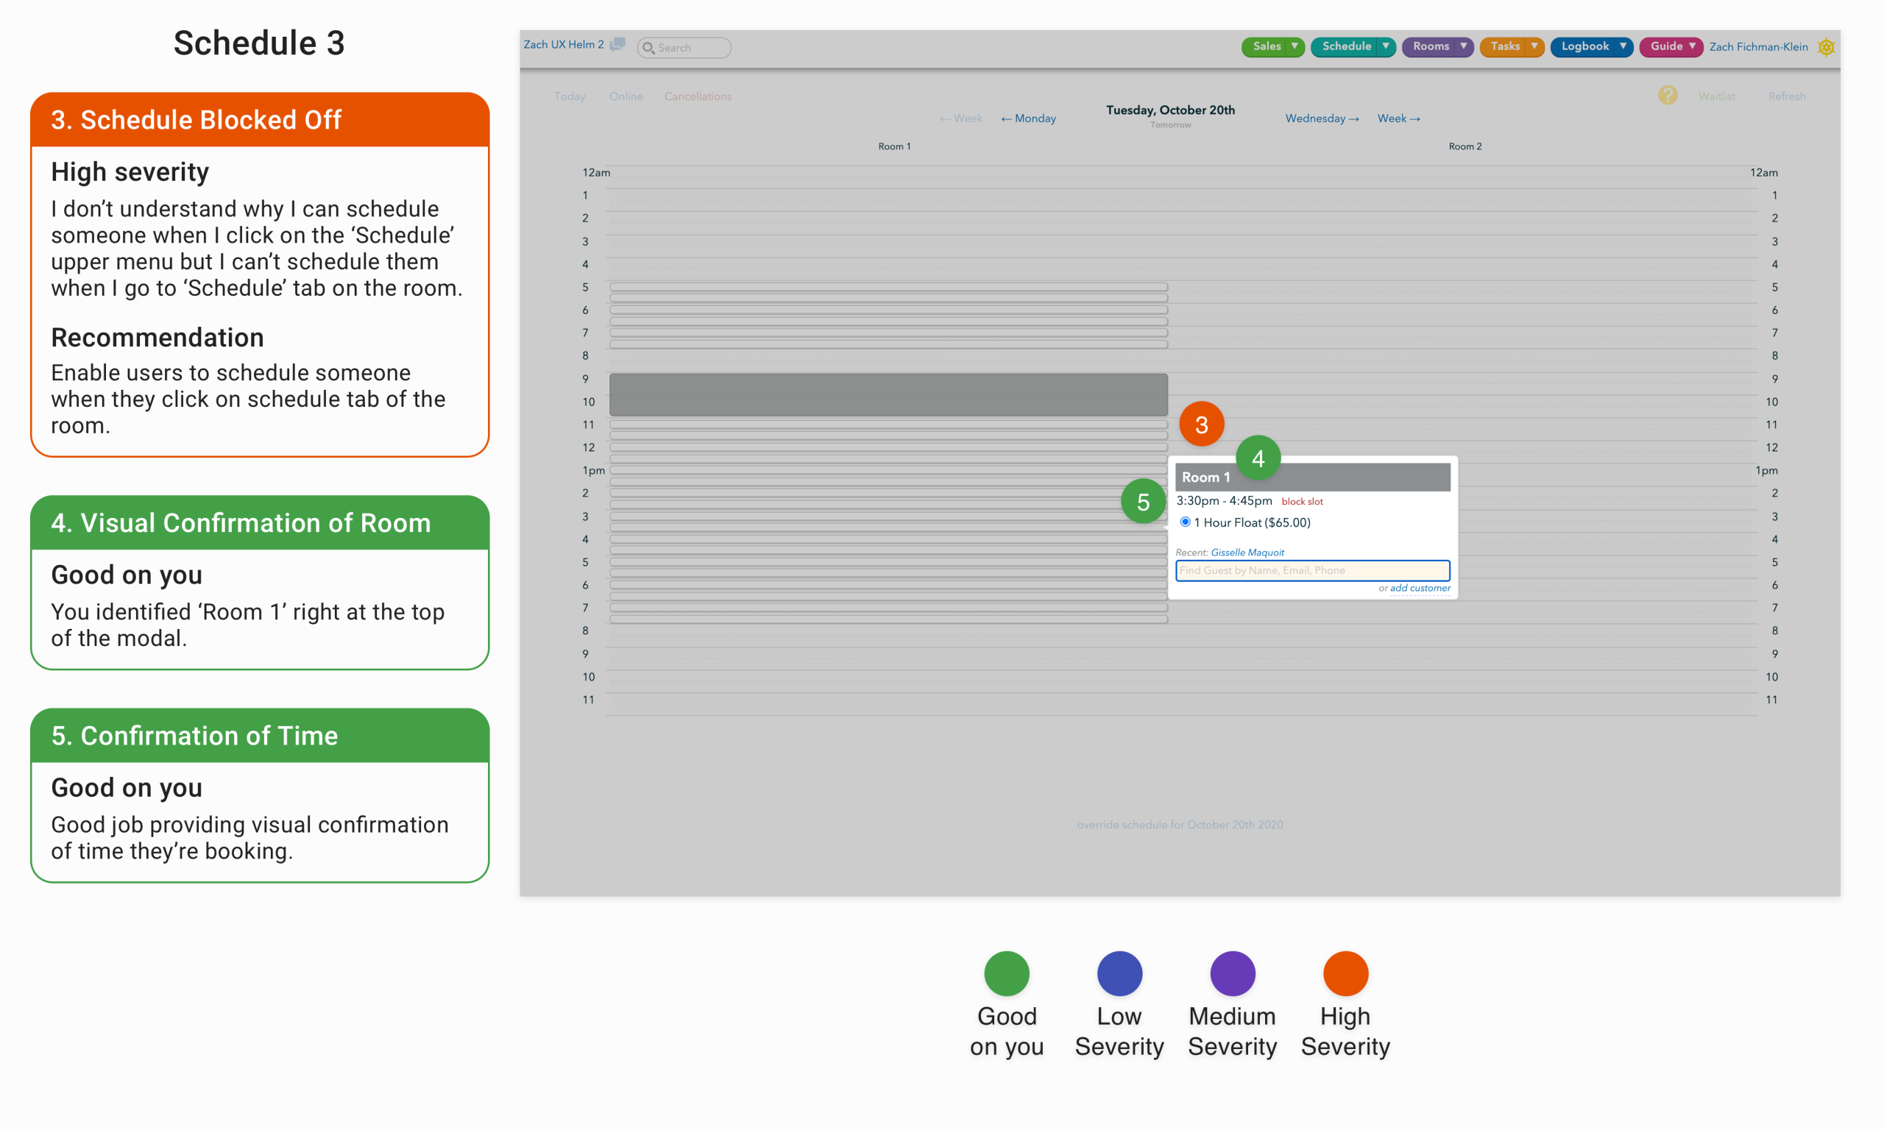Expand the Logbook dropdown arrow

point(1622,46)
